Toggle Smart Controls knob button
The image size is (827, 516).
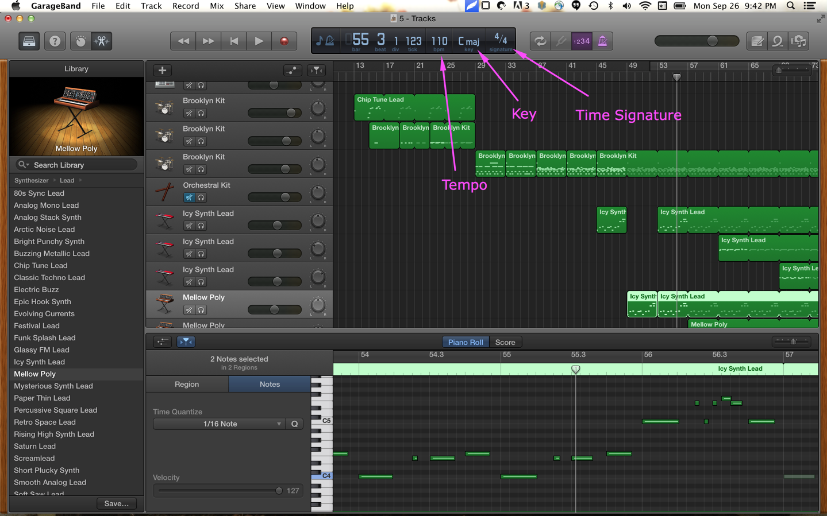click(x=80, y=41)
